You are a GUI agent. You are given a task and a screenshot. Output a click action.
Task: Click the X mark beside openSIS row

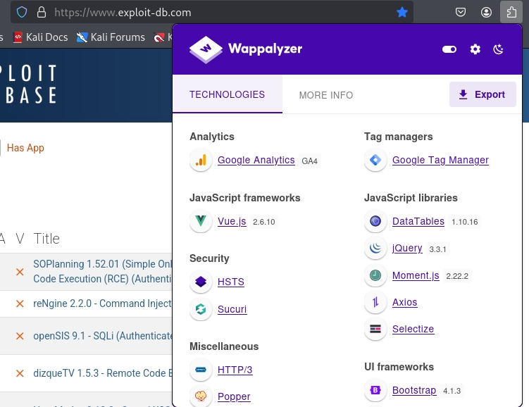20,336
